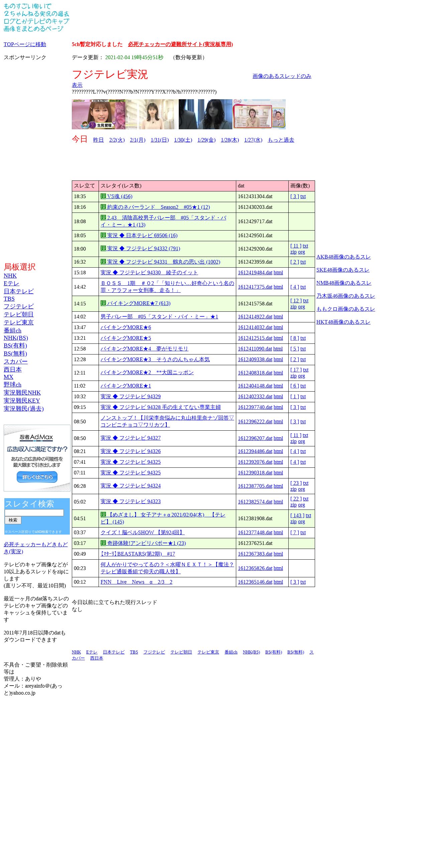This screenshot has width=429, height=858.
Task: Open NMB48画像のあるスレ link
Action: [x=344, y=283]
